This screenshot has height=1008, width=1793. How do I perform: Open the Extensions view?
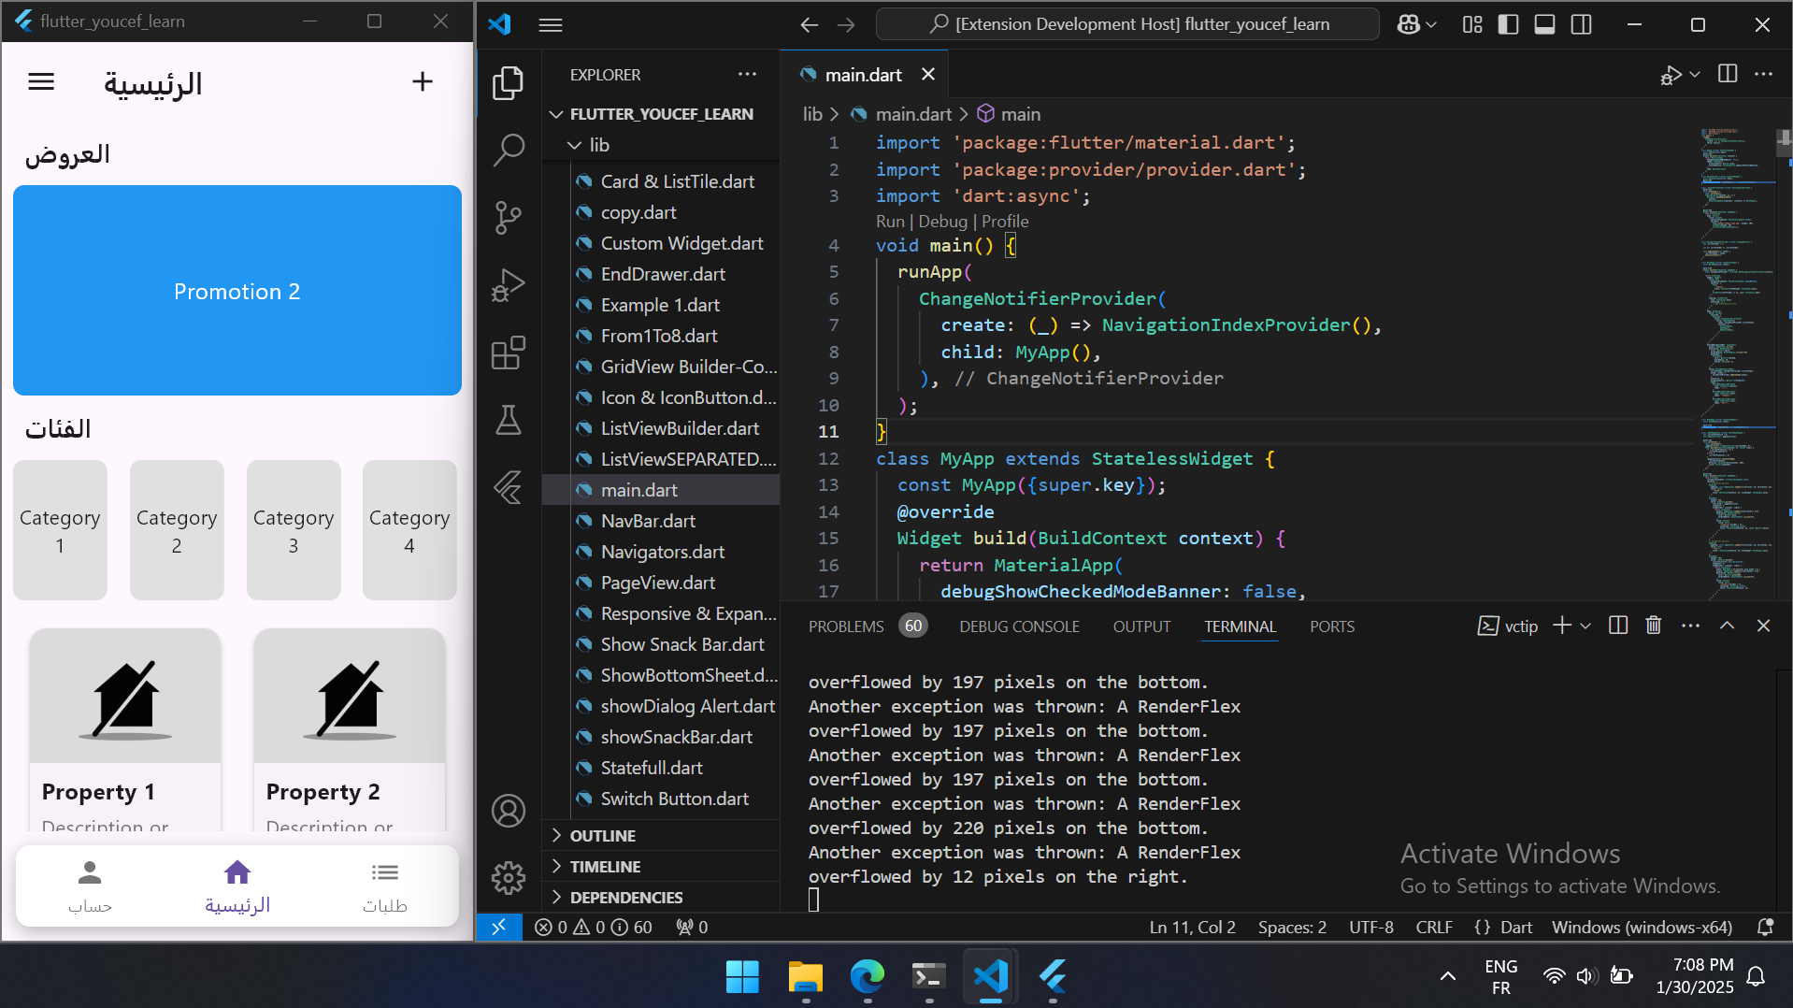pos(508,353)
